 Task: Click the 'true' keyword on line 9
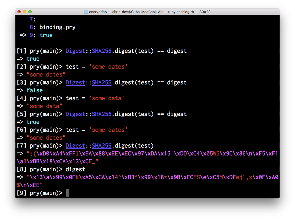46,35
